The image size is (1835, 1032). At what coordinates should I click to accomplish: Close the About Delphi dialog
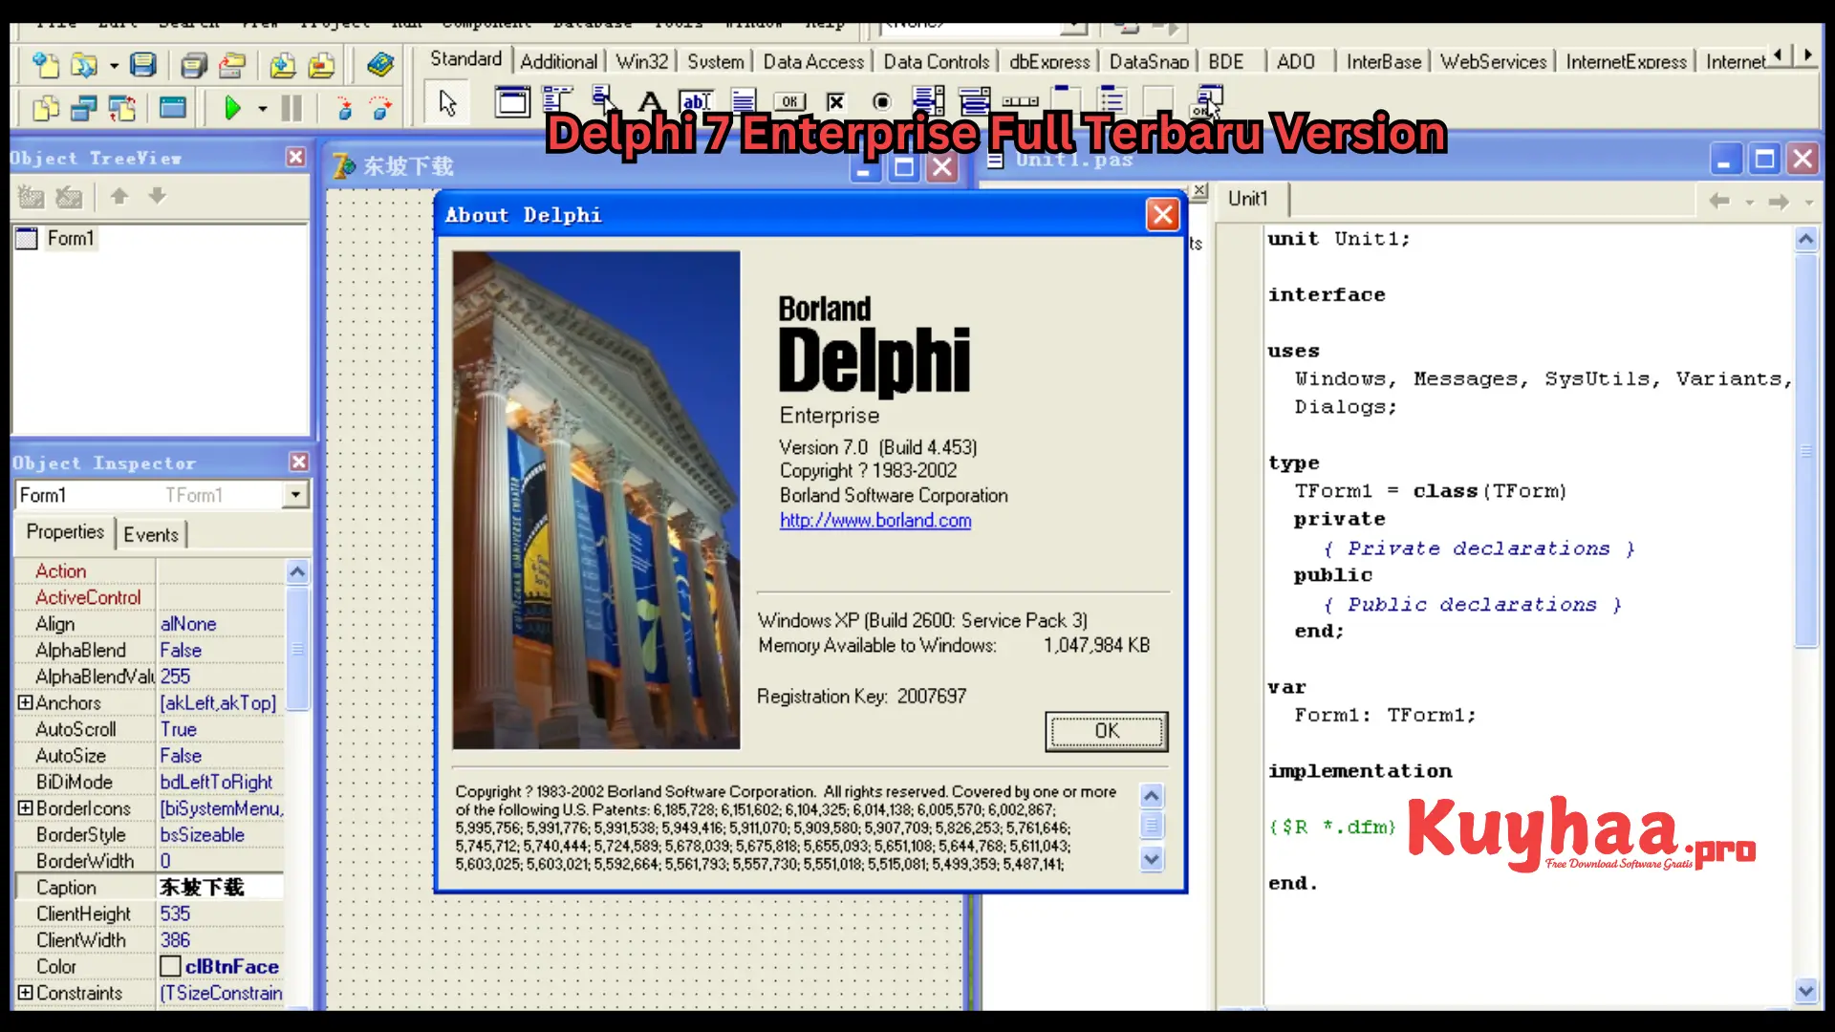click(1162, 215)
